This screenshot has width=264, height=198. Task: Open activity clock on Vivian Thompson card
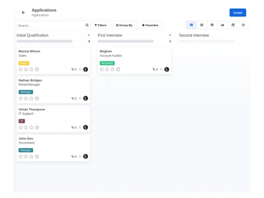tap(37, 127)
